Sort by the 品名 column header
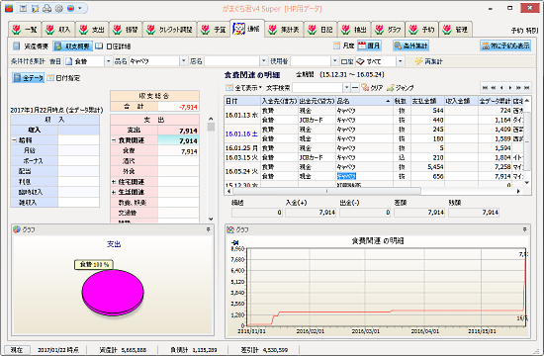The width and height of the screenshot is (544, 356). 364,101
